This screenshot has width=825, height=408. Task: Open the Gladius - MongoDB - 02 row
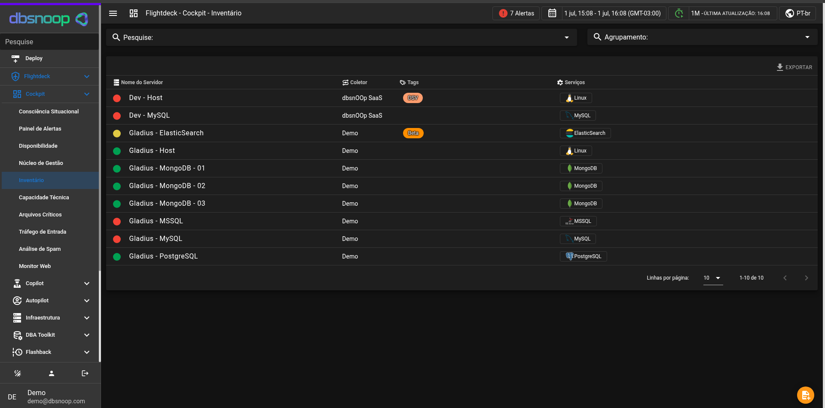462,186
